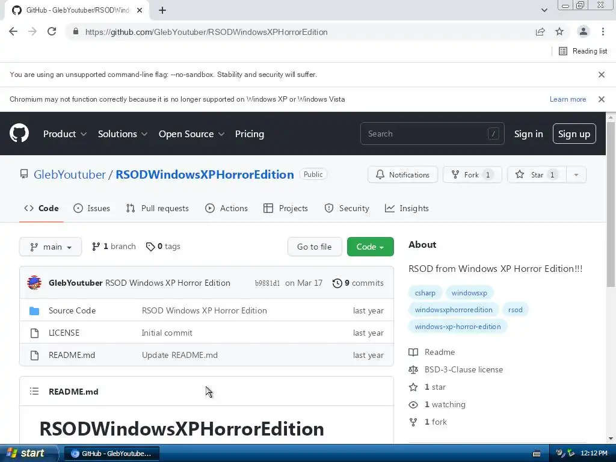Image resolution: width=616 pixels, height=462 pixels.
Task: Open the Source Code folder
Action: click(72, 310)
